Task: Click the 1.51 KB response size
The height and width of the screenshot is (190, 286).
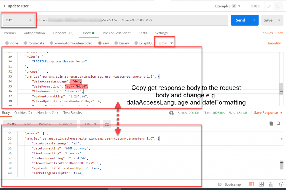Action: [242, 113]
